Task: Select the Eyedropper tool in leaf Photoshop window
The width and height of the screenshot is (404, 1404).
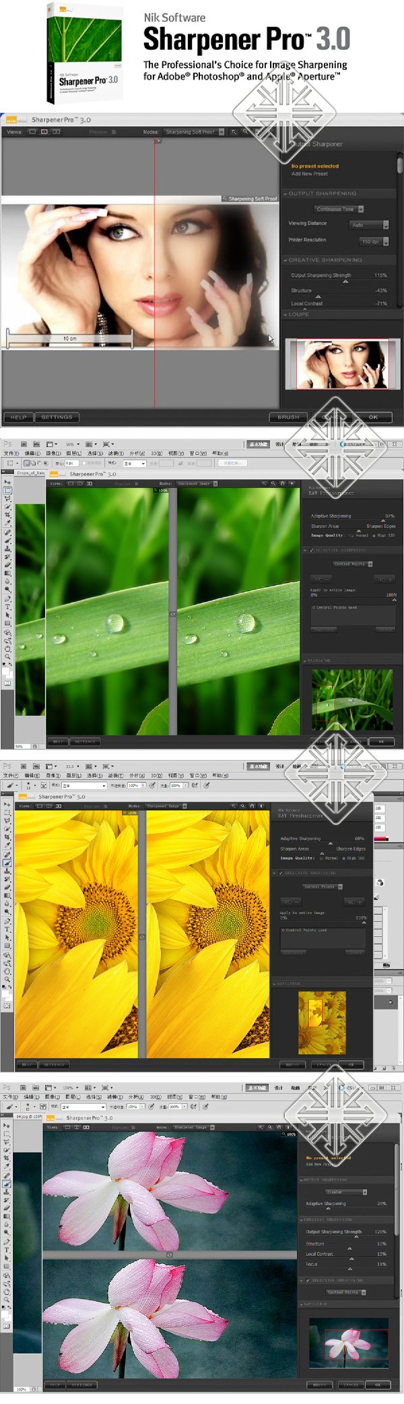Action: (x=7, y=524)
